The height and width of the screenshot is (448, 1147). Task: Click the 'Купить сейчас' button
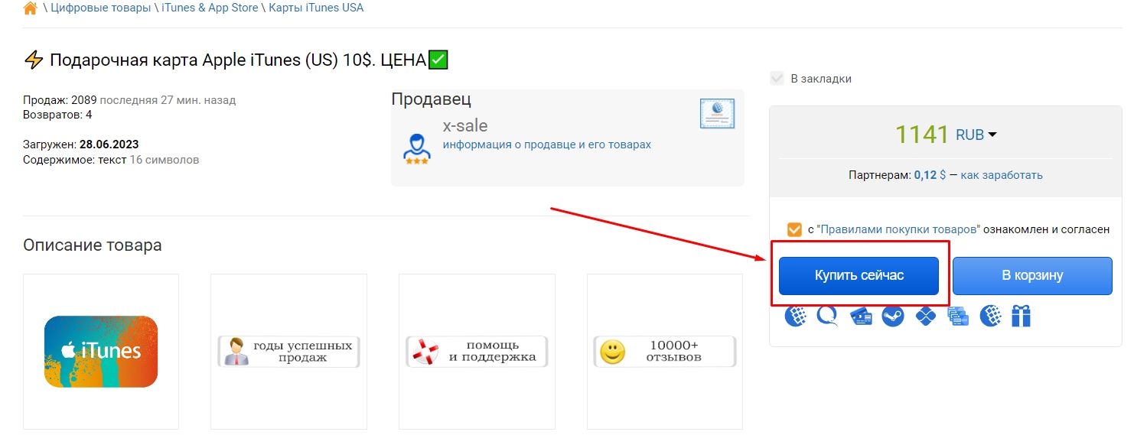(x=859, y=275)
